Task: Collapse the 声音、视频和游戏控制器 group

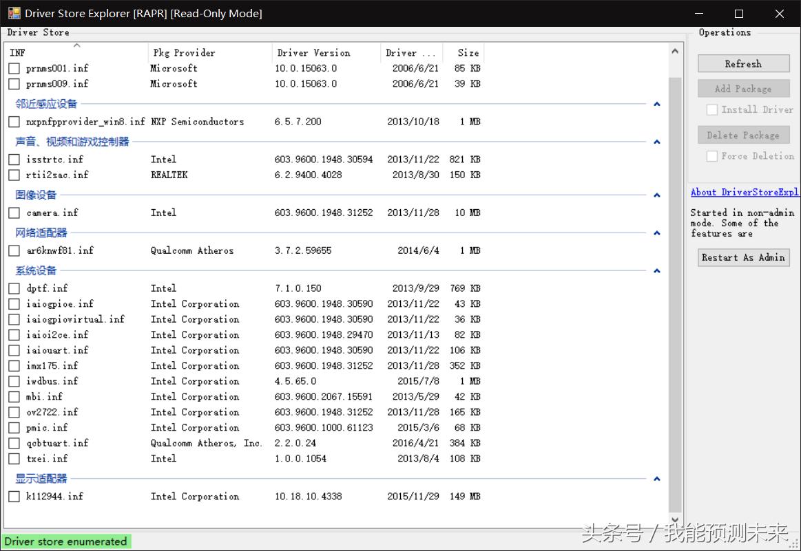Action: point(656,142)
